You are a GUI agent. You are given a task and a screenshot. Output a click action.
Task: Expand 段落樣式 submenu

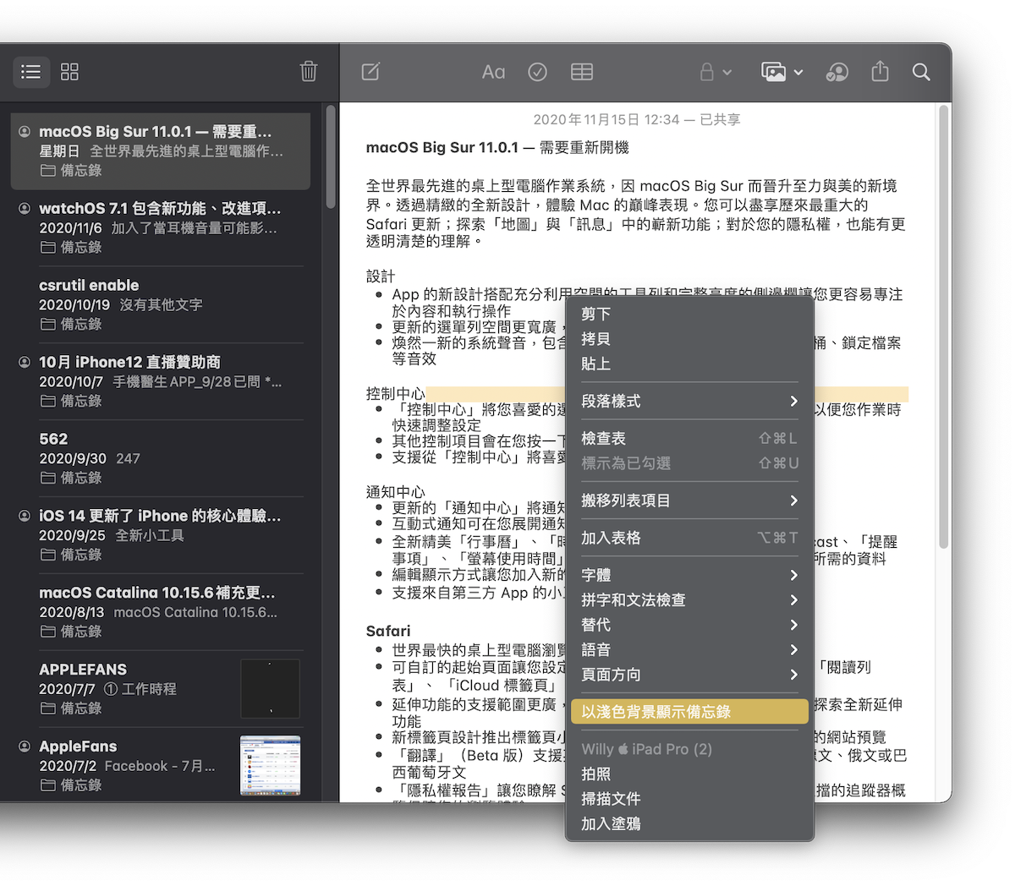(689, 401)
